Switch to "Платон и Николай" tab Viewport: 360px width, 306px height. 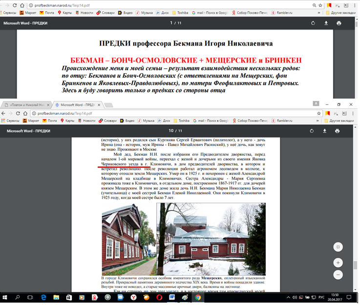[26, 105]
